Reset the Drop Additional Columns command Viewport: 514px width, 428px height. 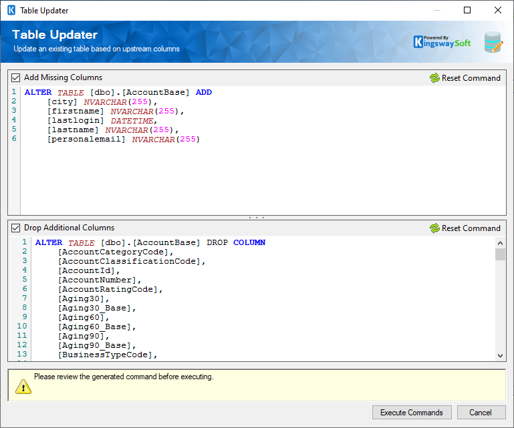[x=465, y=228]
